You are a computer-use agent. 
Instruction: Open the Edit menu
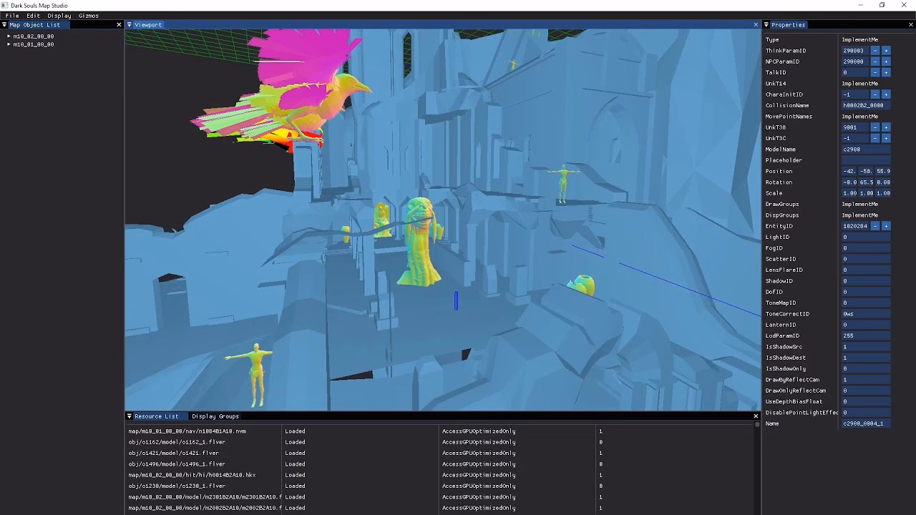click(34, 16)
